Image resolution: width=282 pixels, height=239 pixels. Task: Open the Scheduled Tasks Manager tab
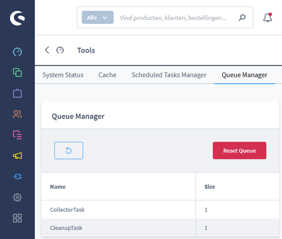169,75
